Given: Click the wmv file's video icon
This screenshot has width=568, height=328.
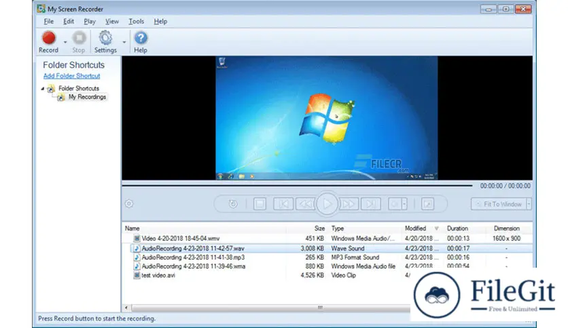Looking at the screenshot, I should tap(137, 239).
